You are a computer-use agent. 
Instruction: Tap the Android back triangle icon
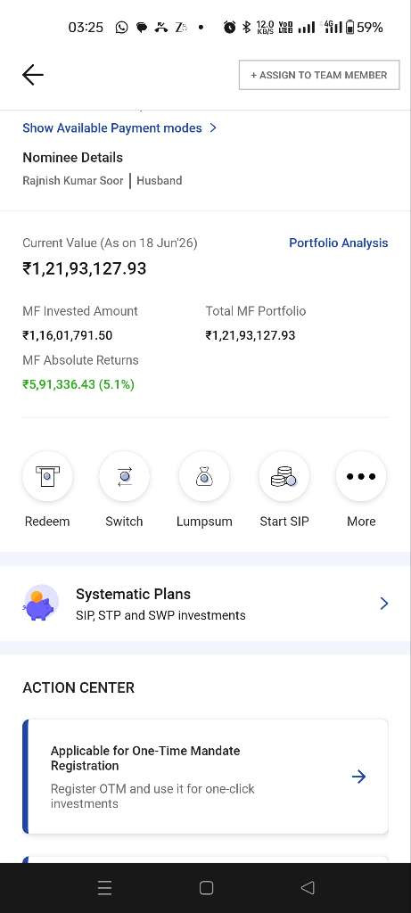click(x=308, y=887)
